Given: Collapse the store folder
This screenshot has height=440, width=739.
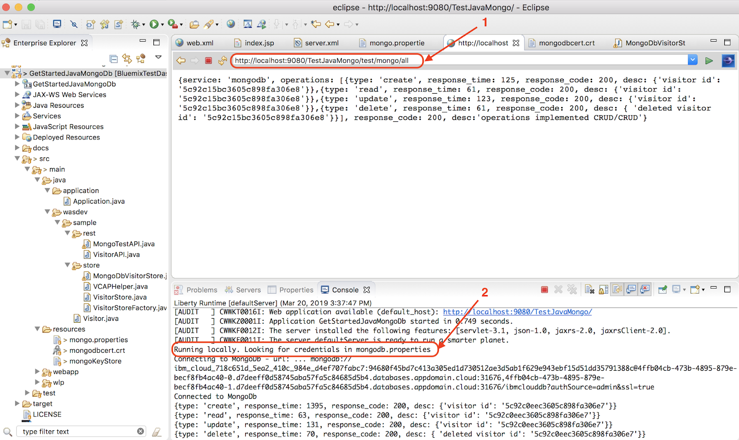Looking at the screenshot, I should click(67, 265).
